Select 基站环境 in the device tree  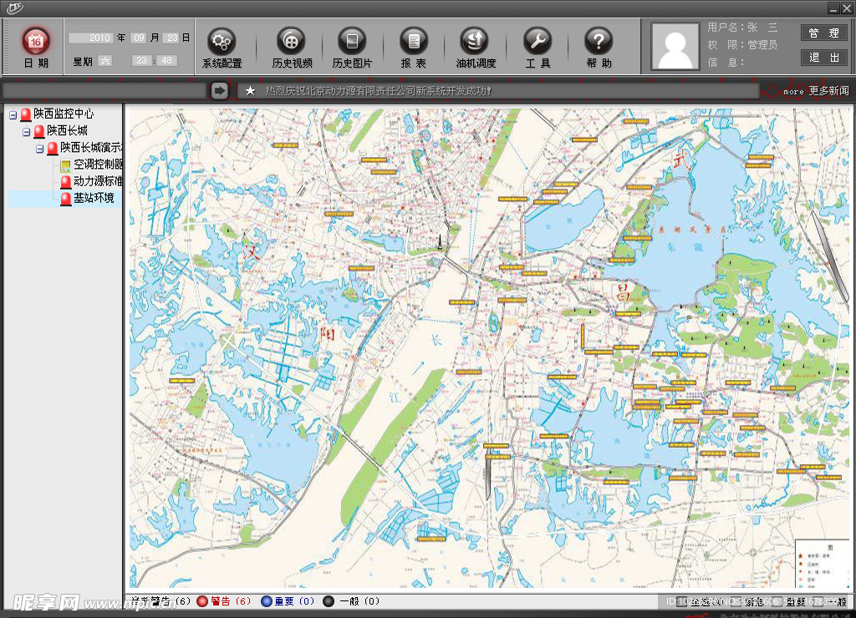click(x=93, y=199)
